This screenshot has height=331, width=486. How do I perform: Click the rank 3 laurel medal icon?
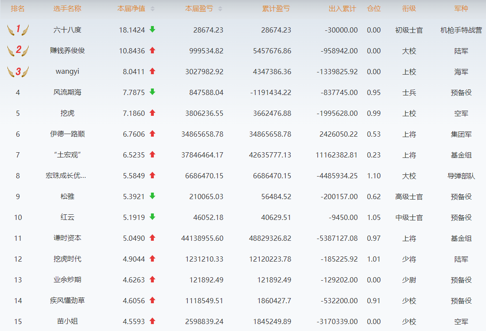18,71
